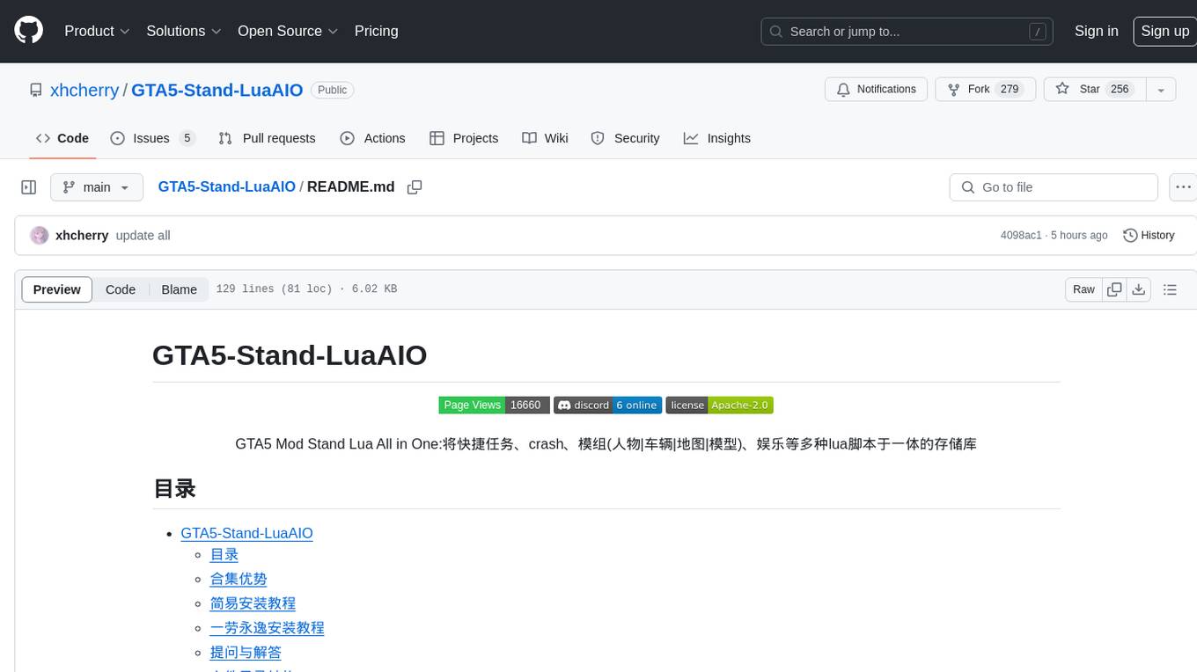Open the Pricing page
Image resolution: width=1197 pixels, height=672 pixels.
376,31
